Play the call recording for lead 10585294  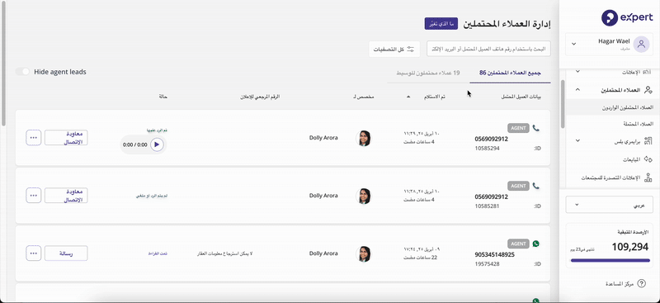(x=157, y=144)
